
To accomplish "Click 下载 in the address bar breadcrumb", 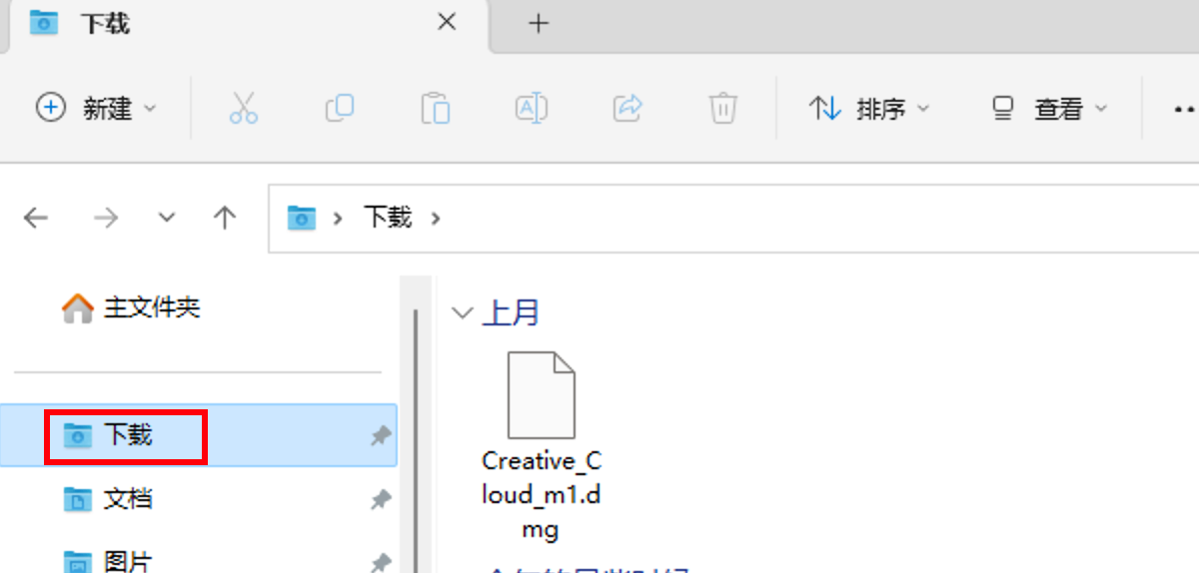I will click(x=388, y=217).
